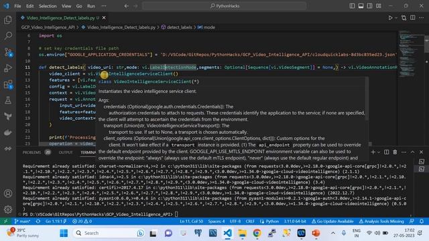Click detect_labels in the breadcrumb
The width and height of the screenshot is (429, 241).
pyautogui.click(x=179, y=27)
